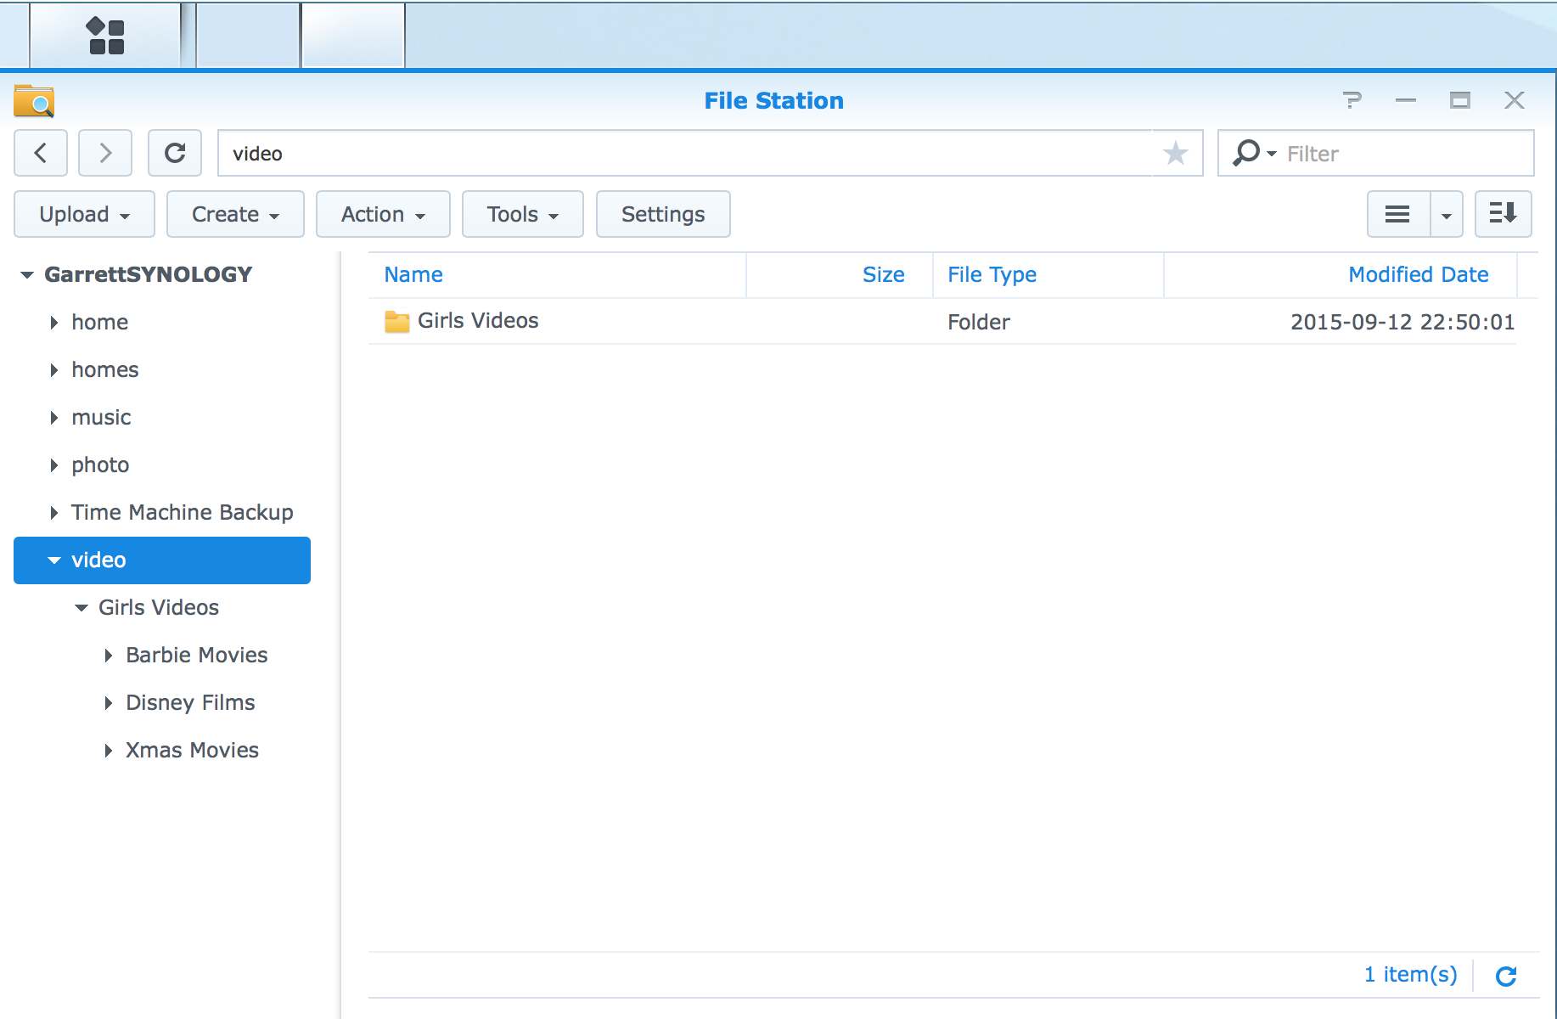Open the search magnifier options

tap(1254, 153)
